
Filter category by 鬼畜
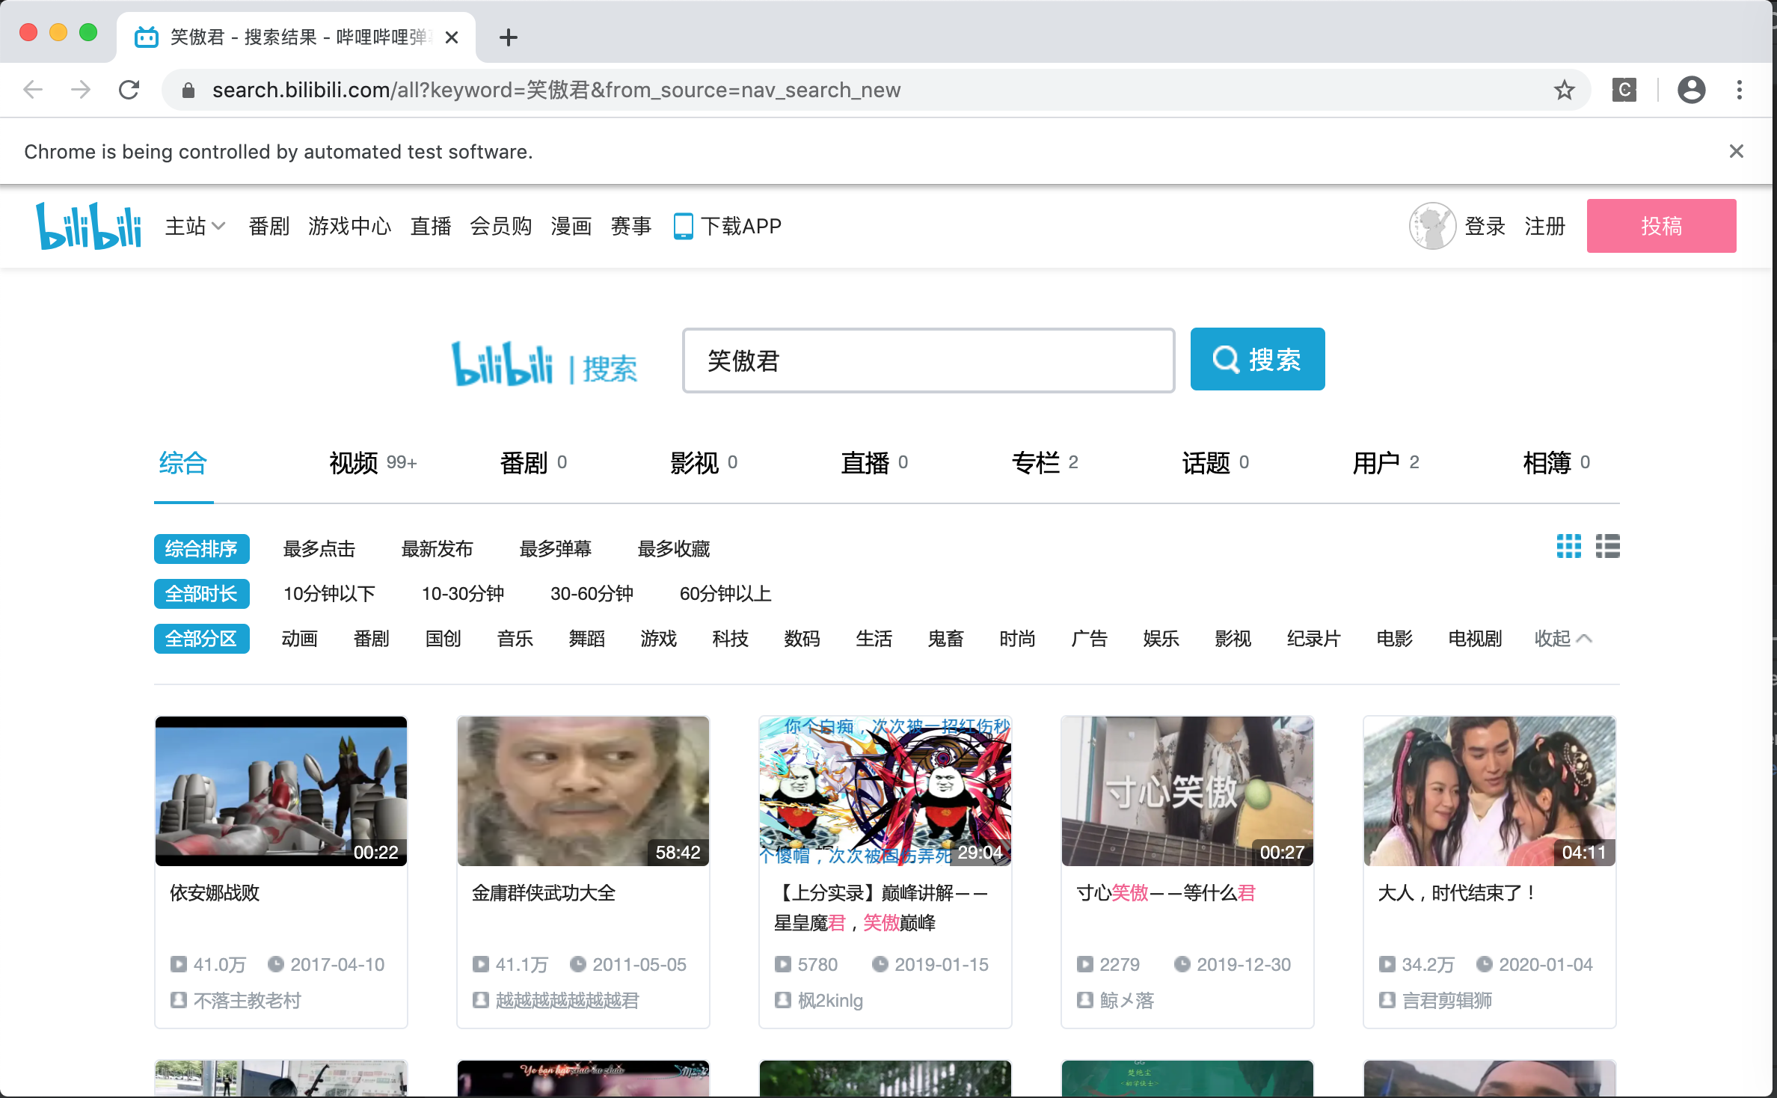(x=945, y=639)
